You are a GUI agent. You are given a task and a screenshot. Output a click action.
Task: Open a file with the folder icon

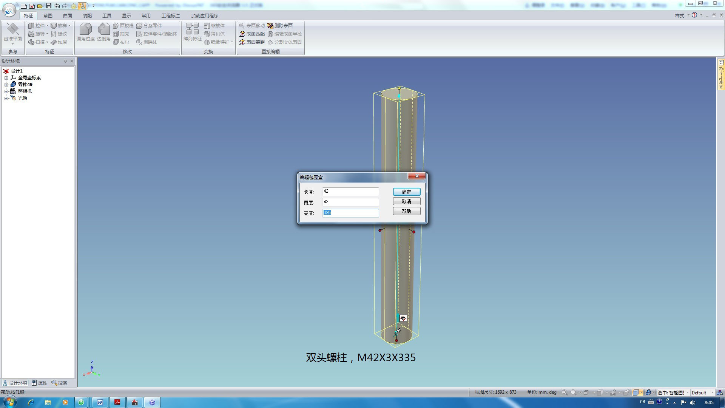click(40, 6)
